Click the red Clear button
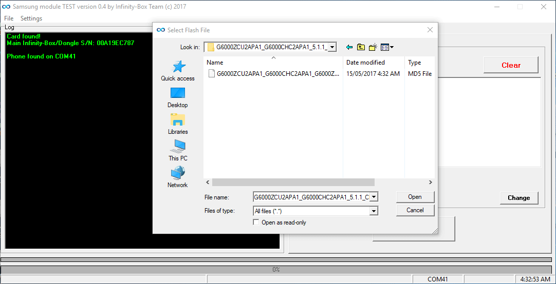Image resolution: width=556 pixels, height=284 pixels. (511, 65)
